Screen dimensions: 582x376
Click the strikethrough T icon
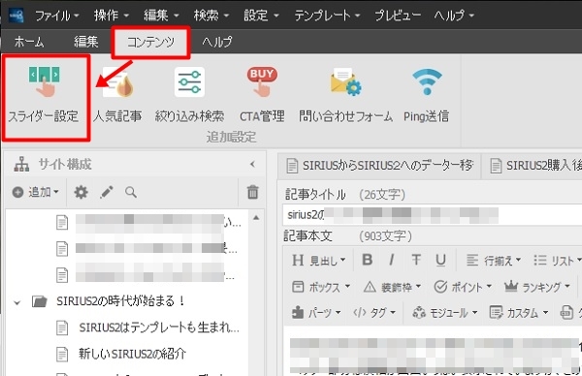pyautogui.click(x=416, y=260)
